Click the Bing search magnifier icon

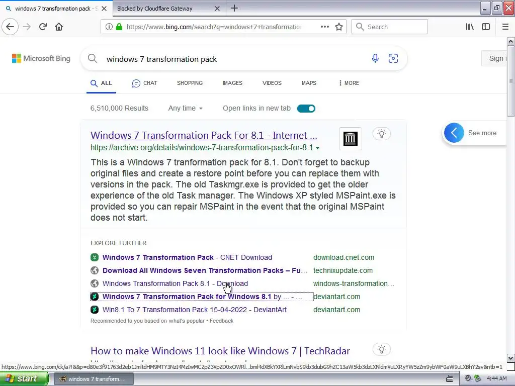[x=93, y=59]
